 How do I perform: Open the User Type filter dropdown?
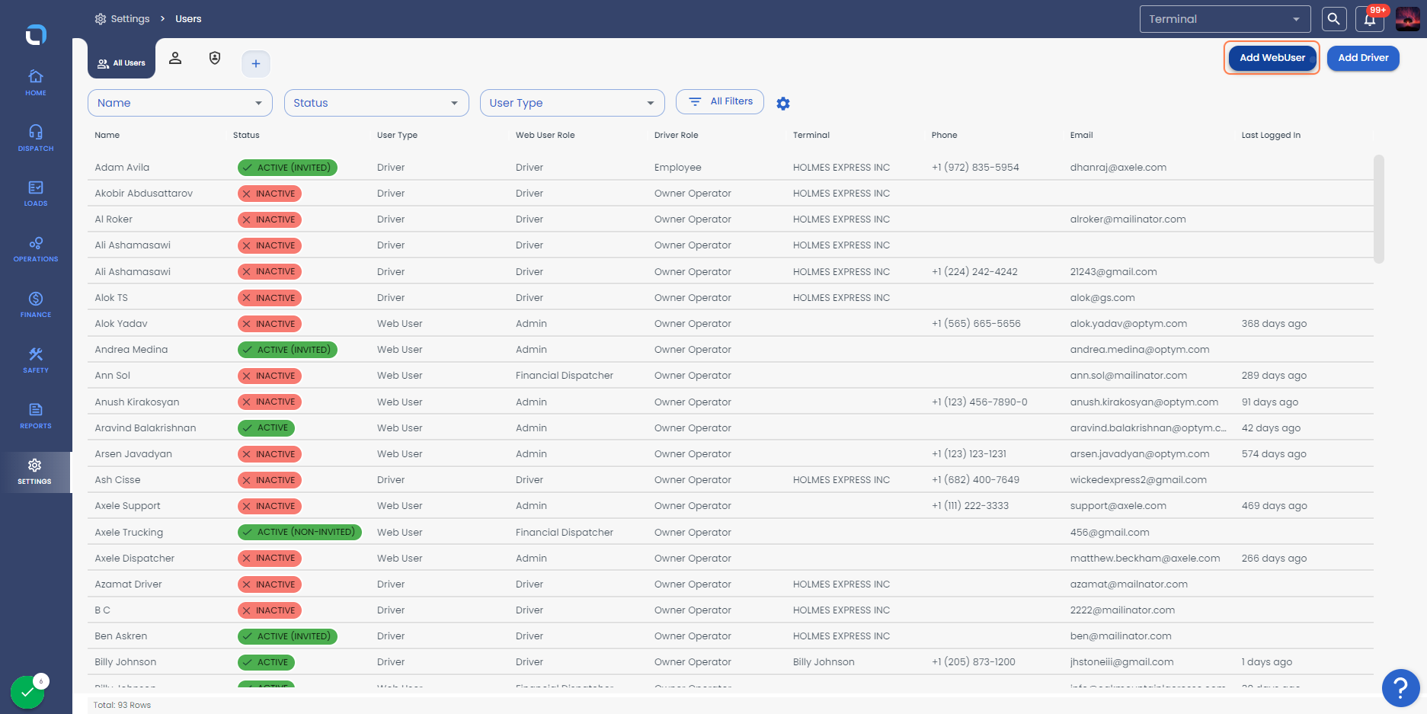point(572,103)
